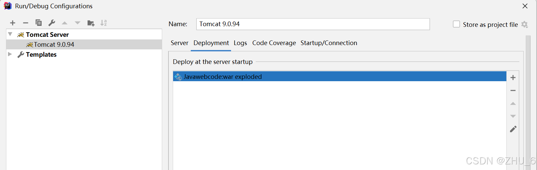Viewport: 537px width, 170px height.
Task: Click the Name input field
Action: (313, 24)
